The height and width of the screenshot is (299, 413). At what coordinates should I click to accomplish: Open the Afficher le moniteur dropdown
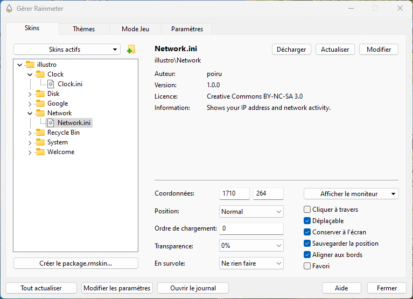(x=351, y=194)
